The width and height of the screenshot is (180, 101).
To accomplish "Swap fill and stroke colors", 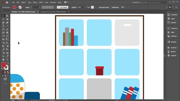I will (8, 63).
